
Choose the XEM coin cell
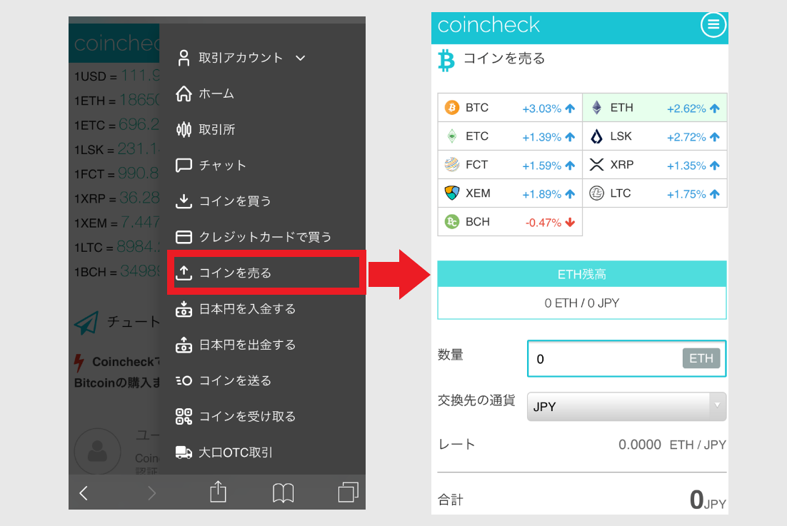[510, 193]
